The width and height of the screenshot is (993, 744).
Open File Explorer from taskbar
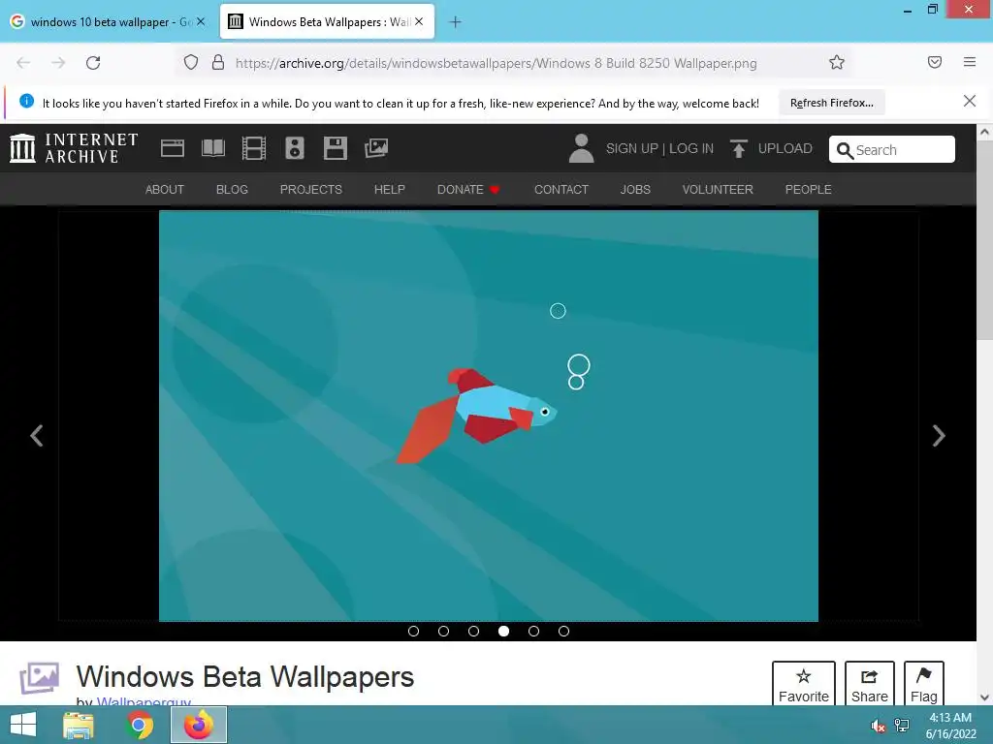79,725
